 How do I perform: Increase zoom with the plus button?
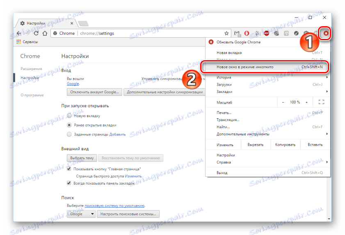coord(306,102)
